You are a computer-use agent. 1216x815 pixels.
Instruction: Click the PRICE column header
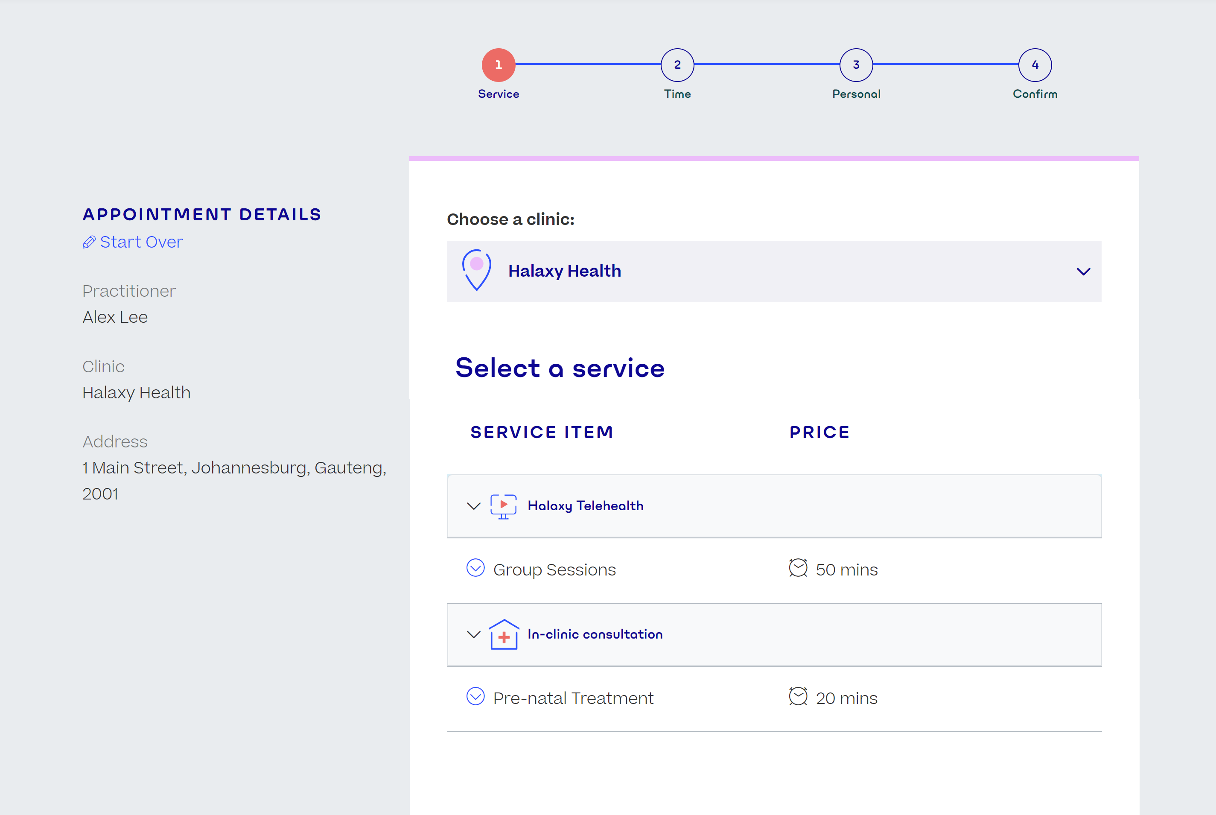point(819,432)
